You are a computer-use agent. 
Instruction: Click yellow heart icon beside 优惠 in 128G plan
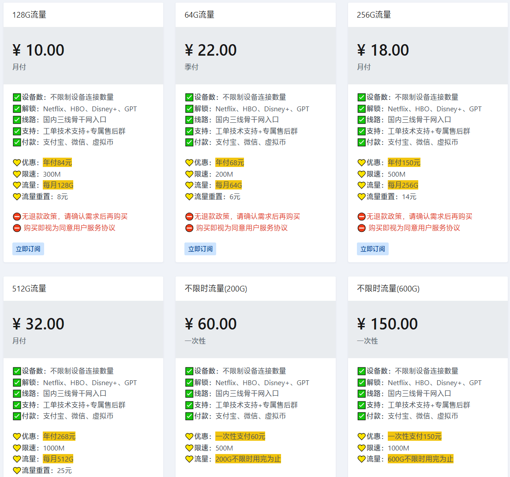click(17, 163)
